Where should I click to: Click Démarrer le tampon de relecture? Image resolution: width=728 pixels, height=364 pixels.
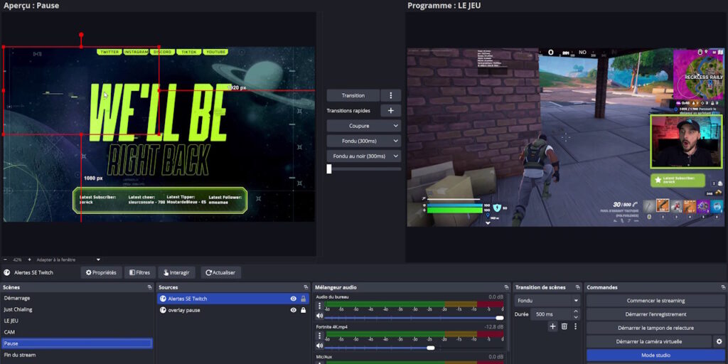click(655, 328)
